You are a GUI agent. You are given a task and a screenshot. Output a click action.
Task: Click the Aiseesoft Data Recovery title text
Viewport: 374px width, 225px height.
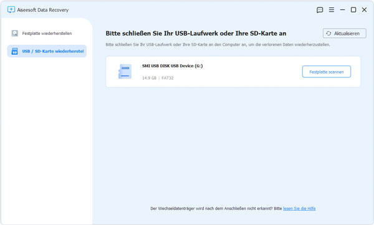pos(42,10)
